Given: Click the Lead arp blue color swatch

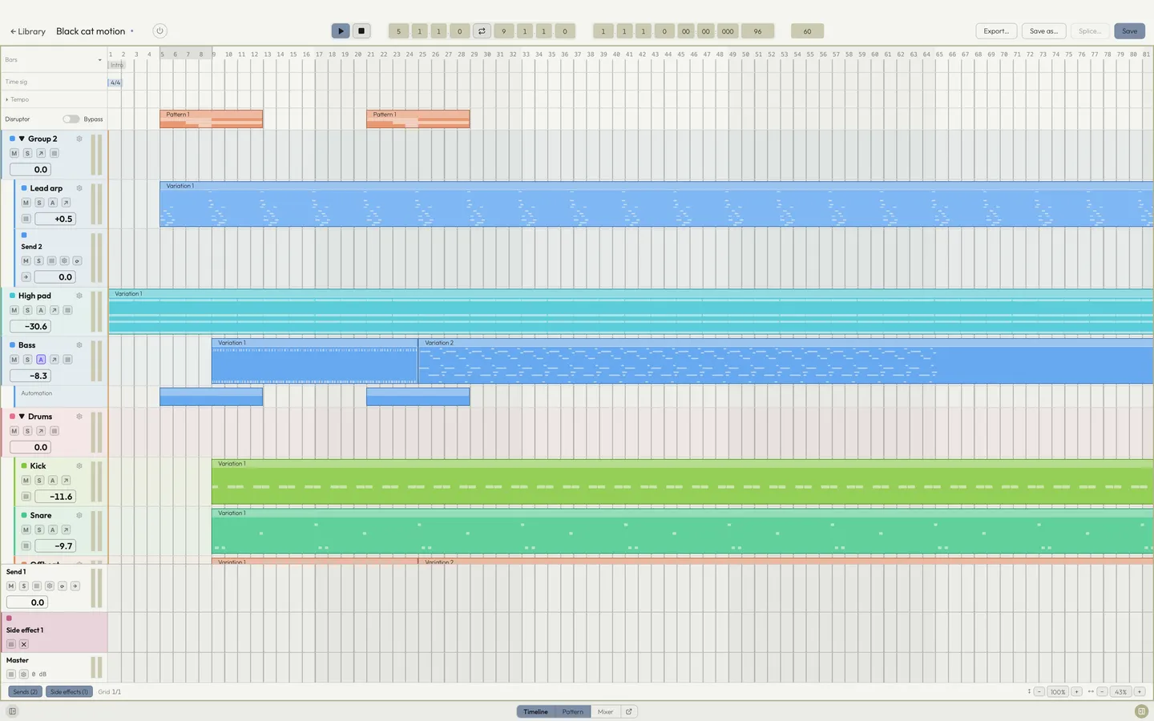Looking at the screenshot, I should (x=24, y=188).
